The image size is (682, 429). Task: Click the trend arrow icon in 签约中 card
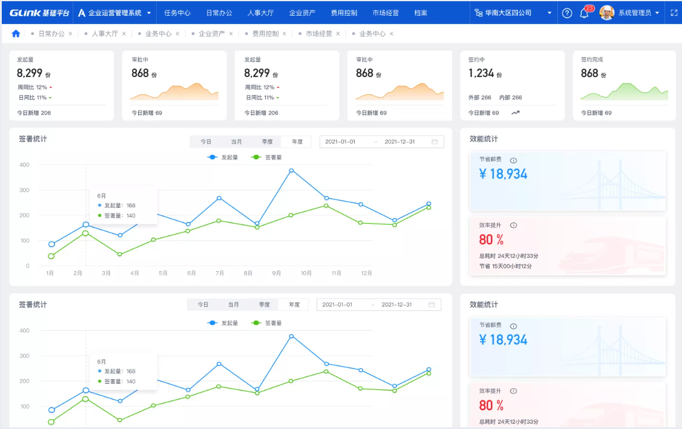(x=516, y=113)
